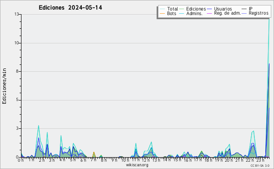Image resolution: width=274 pixels, height=169 pixels.
Task: Click the orange Bots spike at 7 h
Action: coord(94,153)
